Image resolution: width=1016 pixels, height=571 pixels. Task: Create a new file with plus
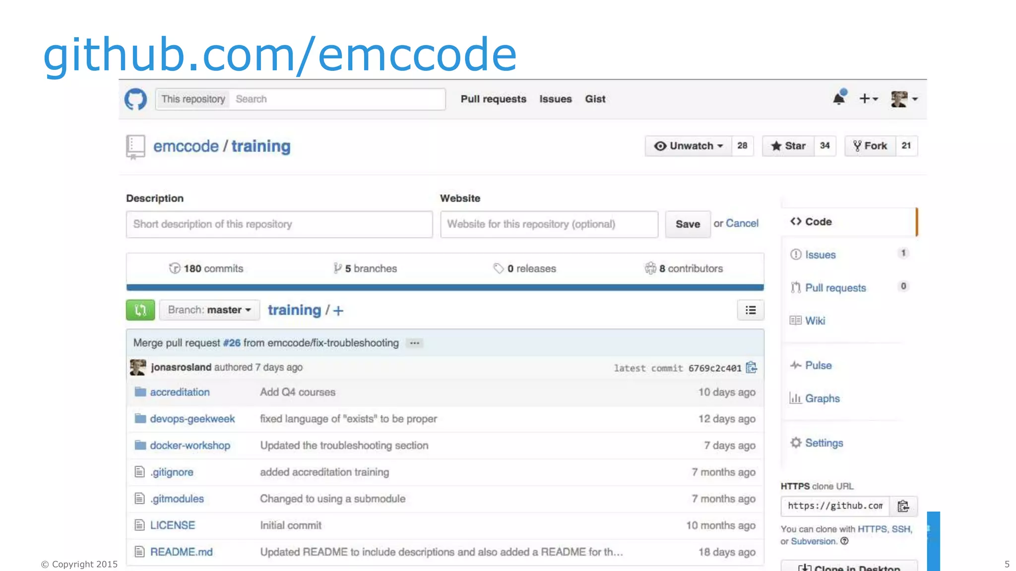[x=338, y=311]
